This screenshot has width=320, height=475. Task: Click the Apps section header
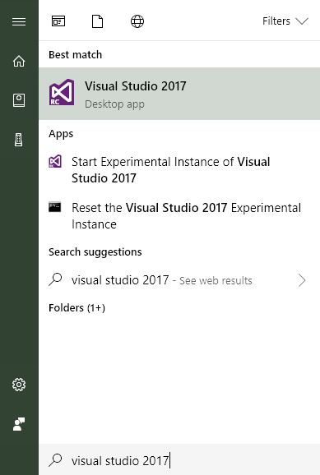pos(61,134)
